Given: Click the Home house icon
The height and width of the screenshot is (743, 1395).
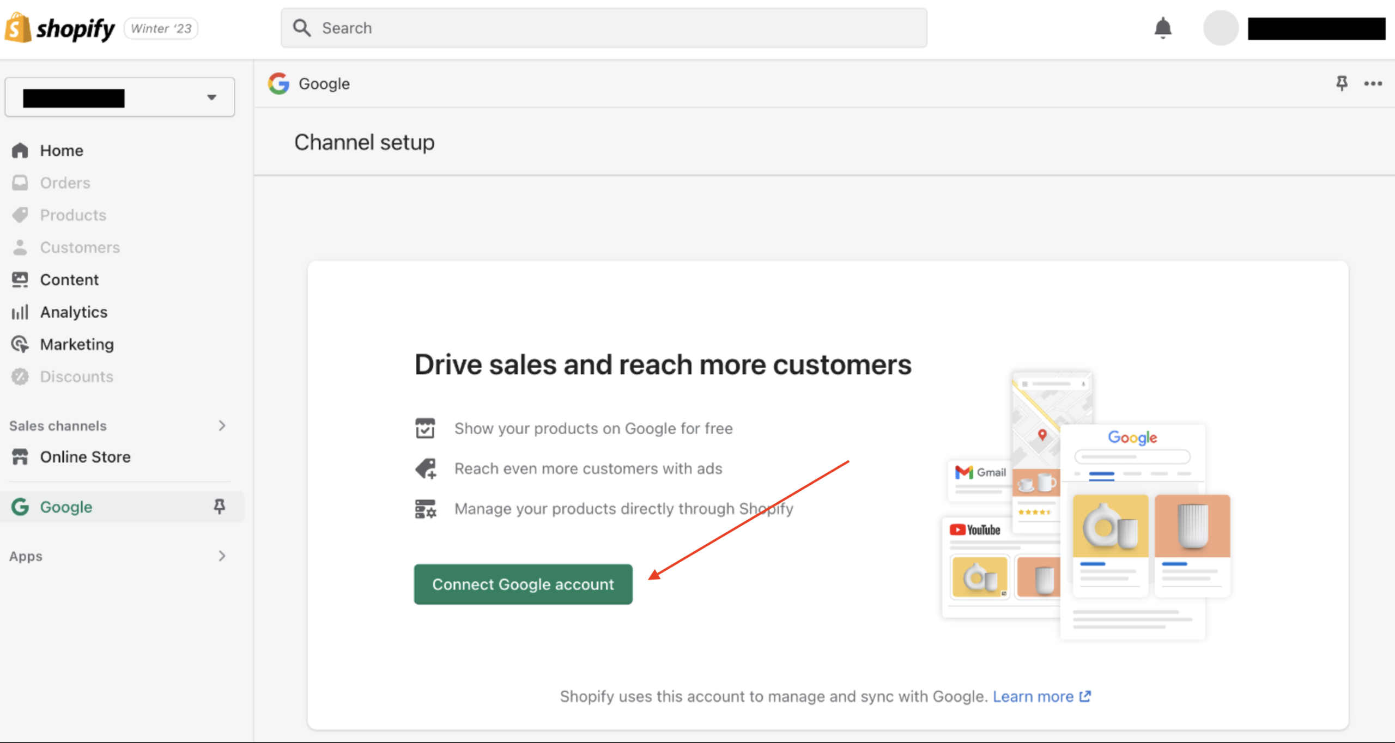Looking at the screenshot, I should (x=20, y=150).
